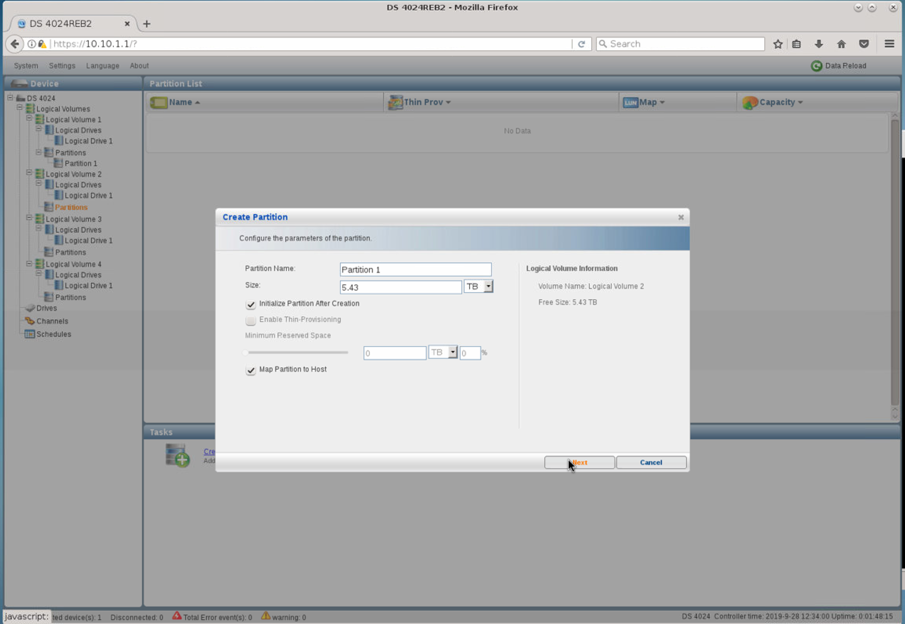The image size is (905, 624).
Task: Click the Create Partition task icon
Action: [177, 455]
